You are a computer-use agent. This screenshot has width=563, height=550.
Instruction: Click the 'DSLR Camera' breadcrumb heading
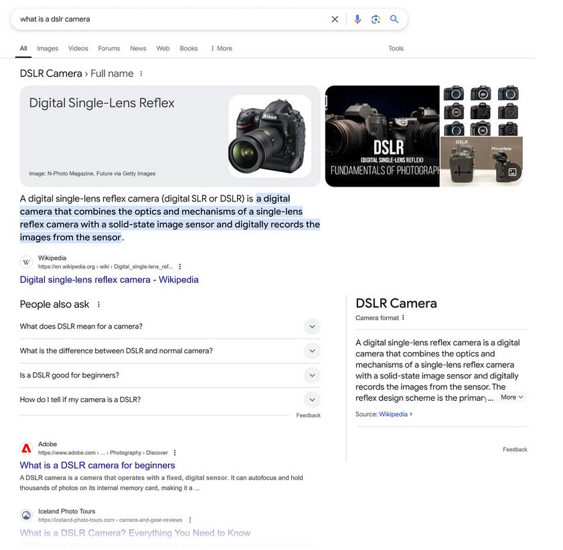[x=51, y=74]
